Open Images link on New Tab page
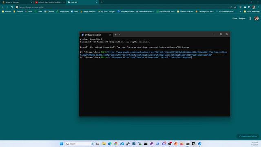 click(x=242, y=18)
